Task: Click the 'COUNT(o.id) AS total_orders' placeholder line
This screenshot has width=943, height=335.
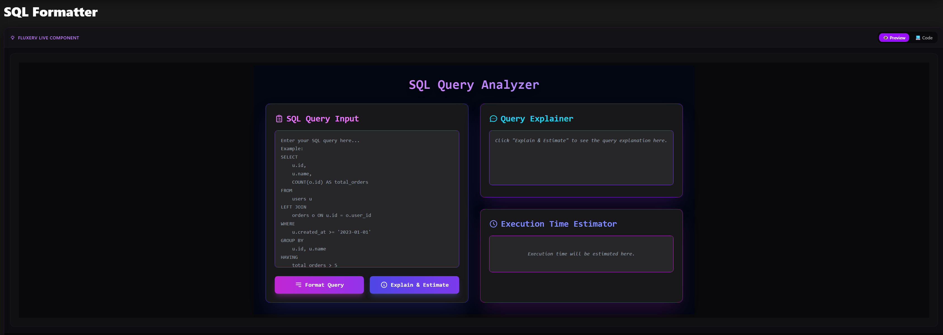Action: point(330,182)
